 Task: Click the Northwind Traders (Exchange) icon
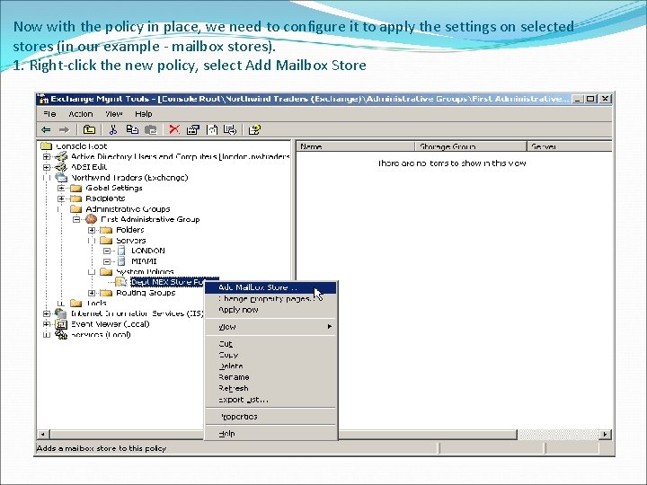pyautogui.click(x=61, y=177)
